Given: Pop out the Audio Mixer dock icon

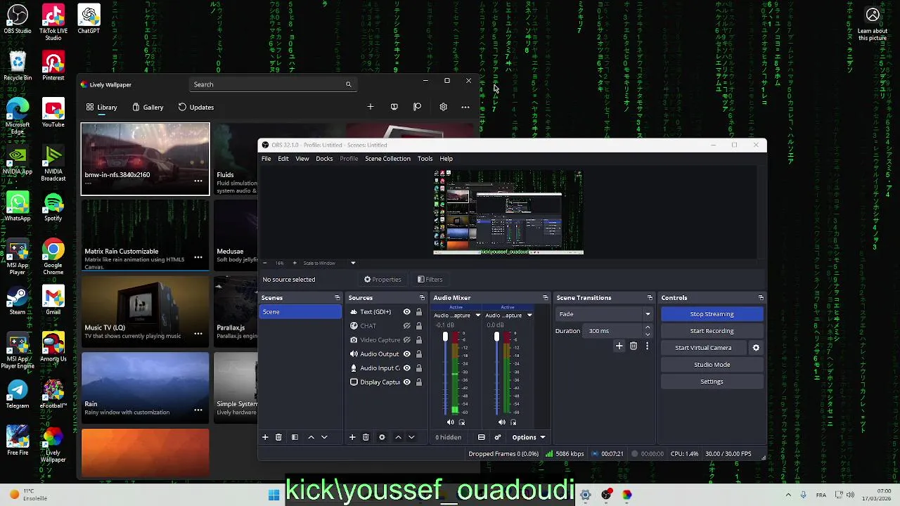Looking at the screenshot, I should tap(545, 298).
